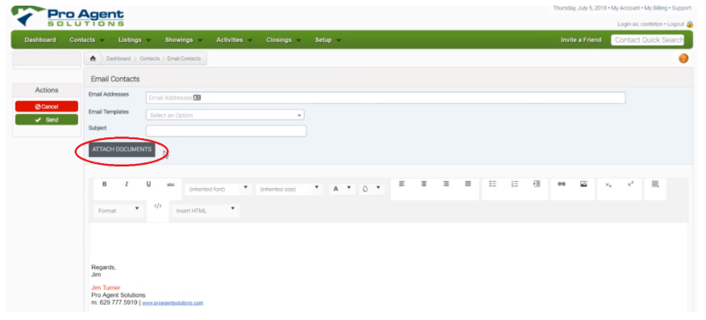Click the Attach Documents button
Screen dimensions: 706x320
(x=122, y=150)
